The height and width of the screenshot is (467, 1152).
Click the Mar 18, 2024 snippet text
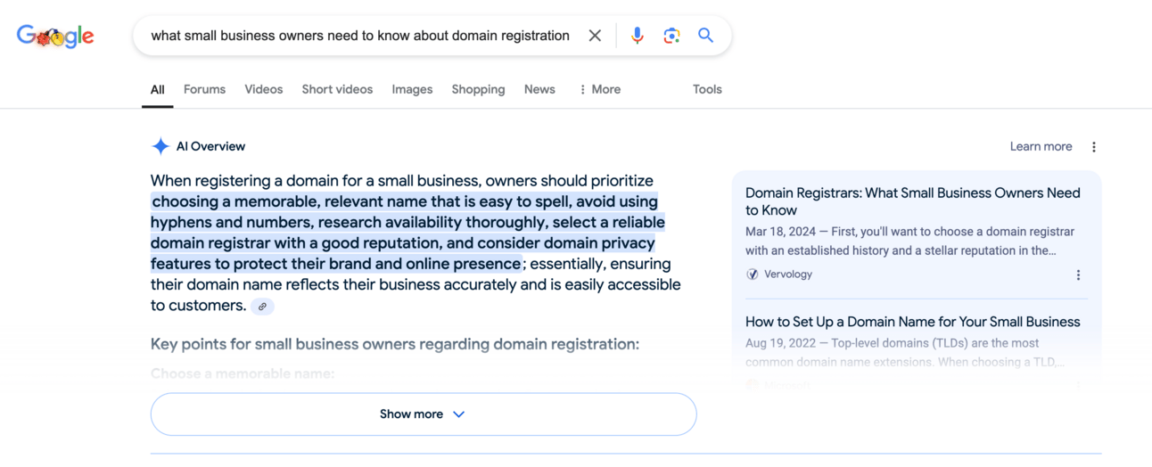click(x=910, y=241)
